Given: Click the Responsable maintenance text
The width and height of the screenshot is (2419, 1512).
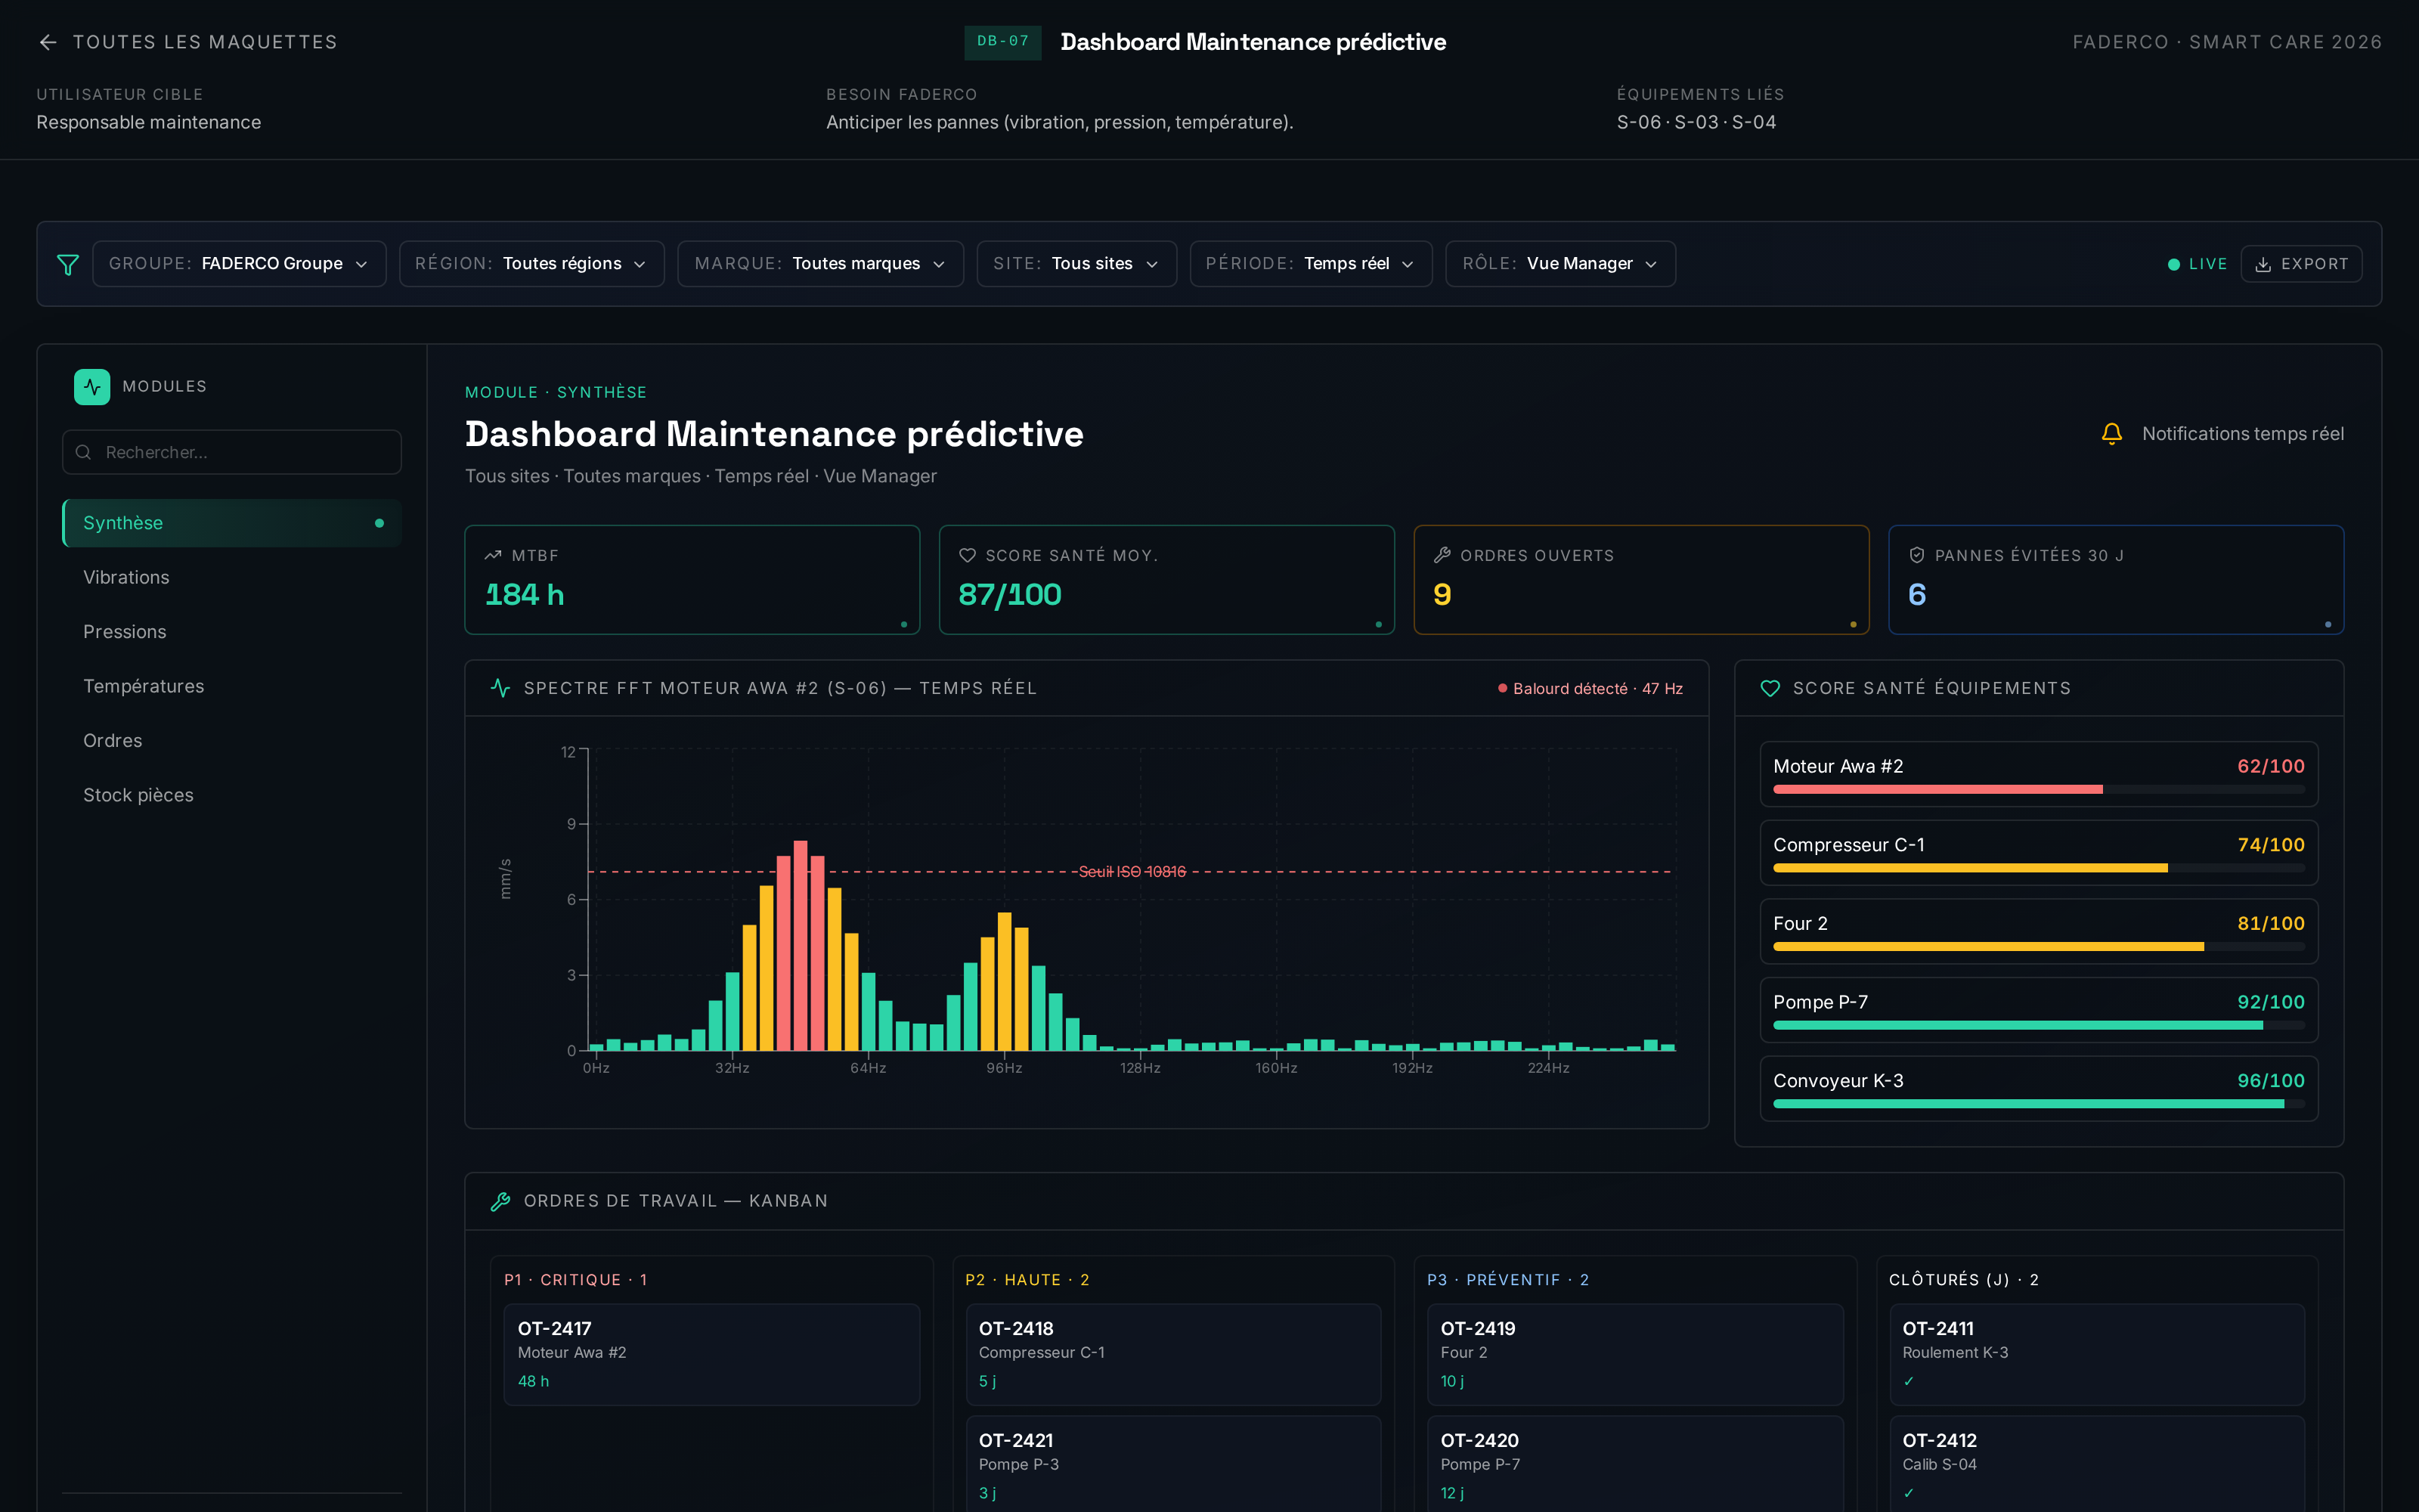Looking at the screenshot, I should pos(149,122).
